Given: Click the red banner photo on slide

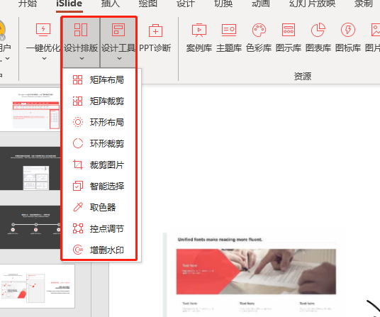Looking at the screenshot, I should coord(256,272).
